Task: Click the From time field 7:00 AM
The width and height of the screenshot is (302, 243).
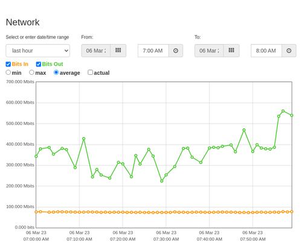Action: [153, 51]
